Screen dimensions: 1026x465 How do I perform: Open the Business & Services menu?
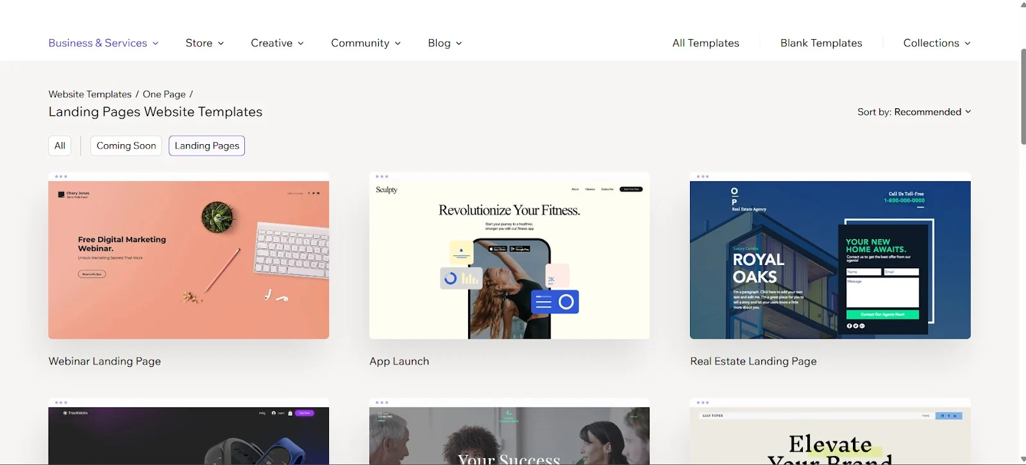pos(103,43)
